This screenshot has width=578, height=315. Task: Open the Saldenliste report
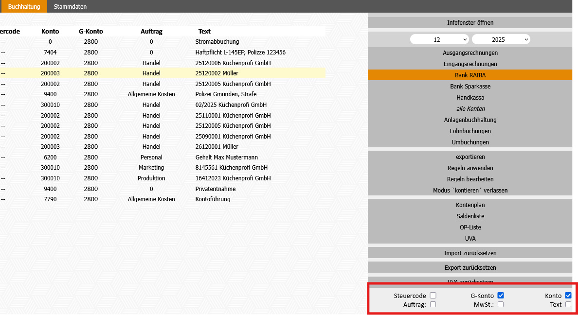coord(470,216)
